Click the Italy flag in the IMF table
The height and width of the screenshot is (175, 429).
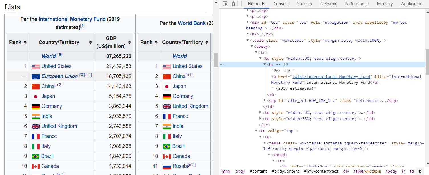tap(36, 146)
